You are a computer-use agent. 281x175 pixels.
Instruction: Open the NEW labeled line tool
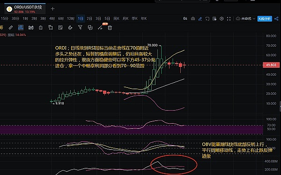click(100, 28)
